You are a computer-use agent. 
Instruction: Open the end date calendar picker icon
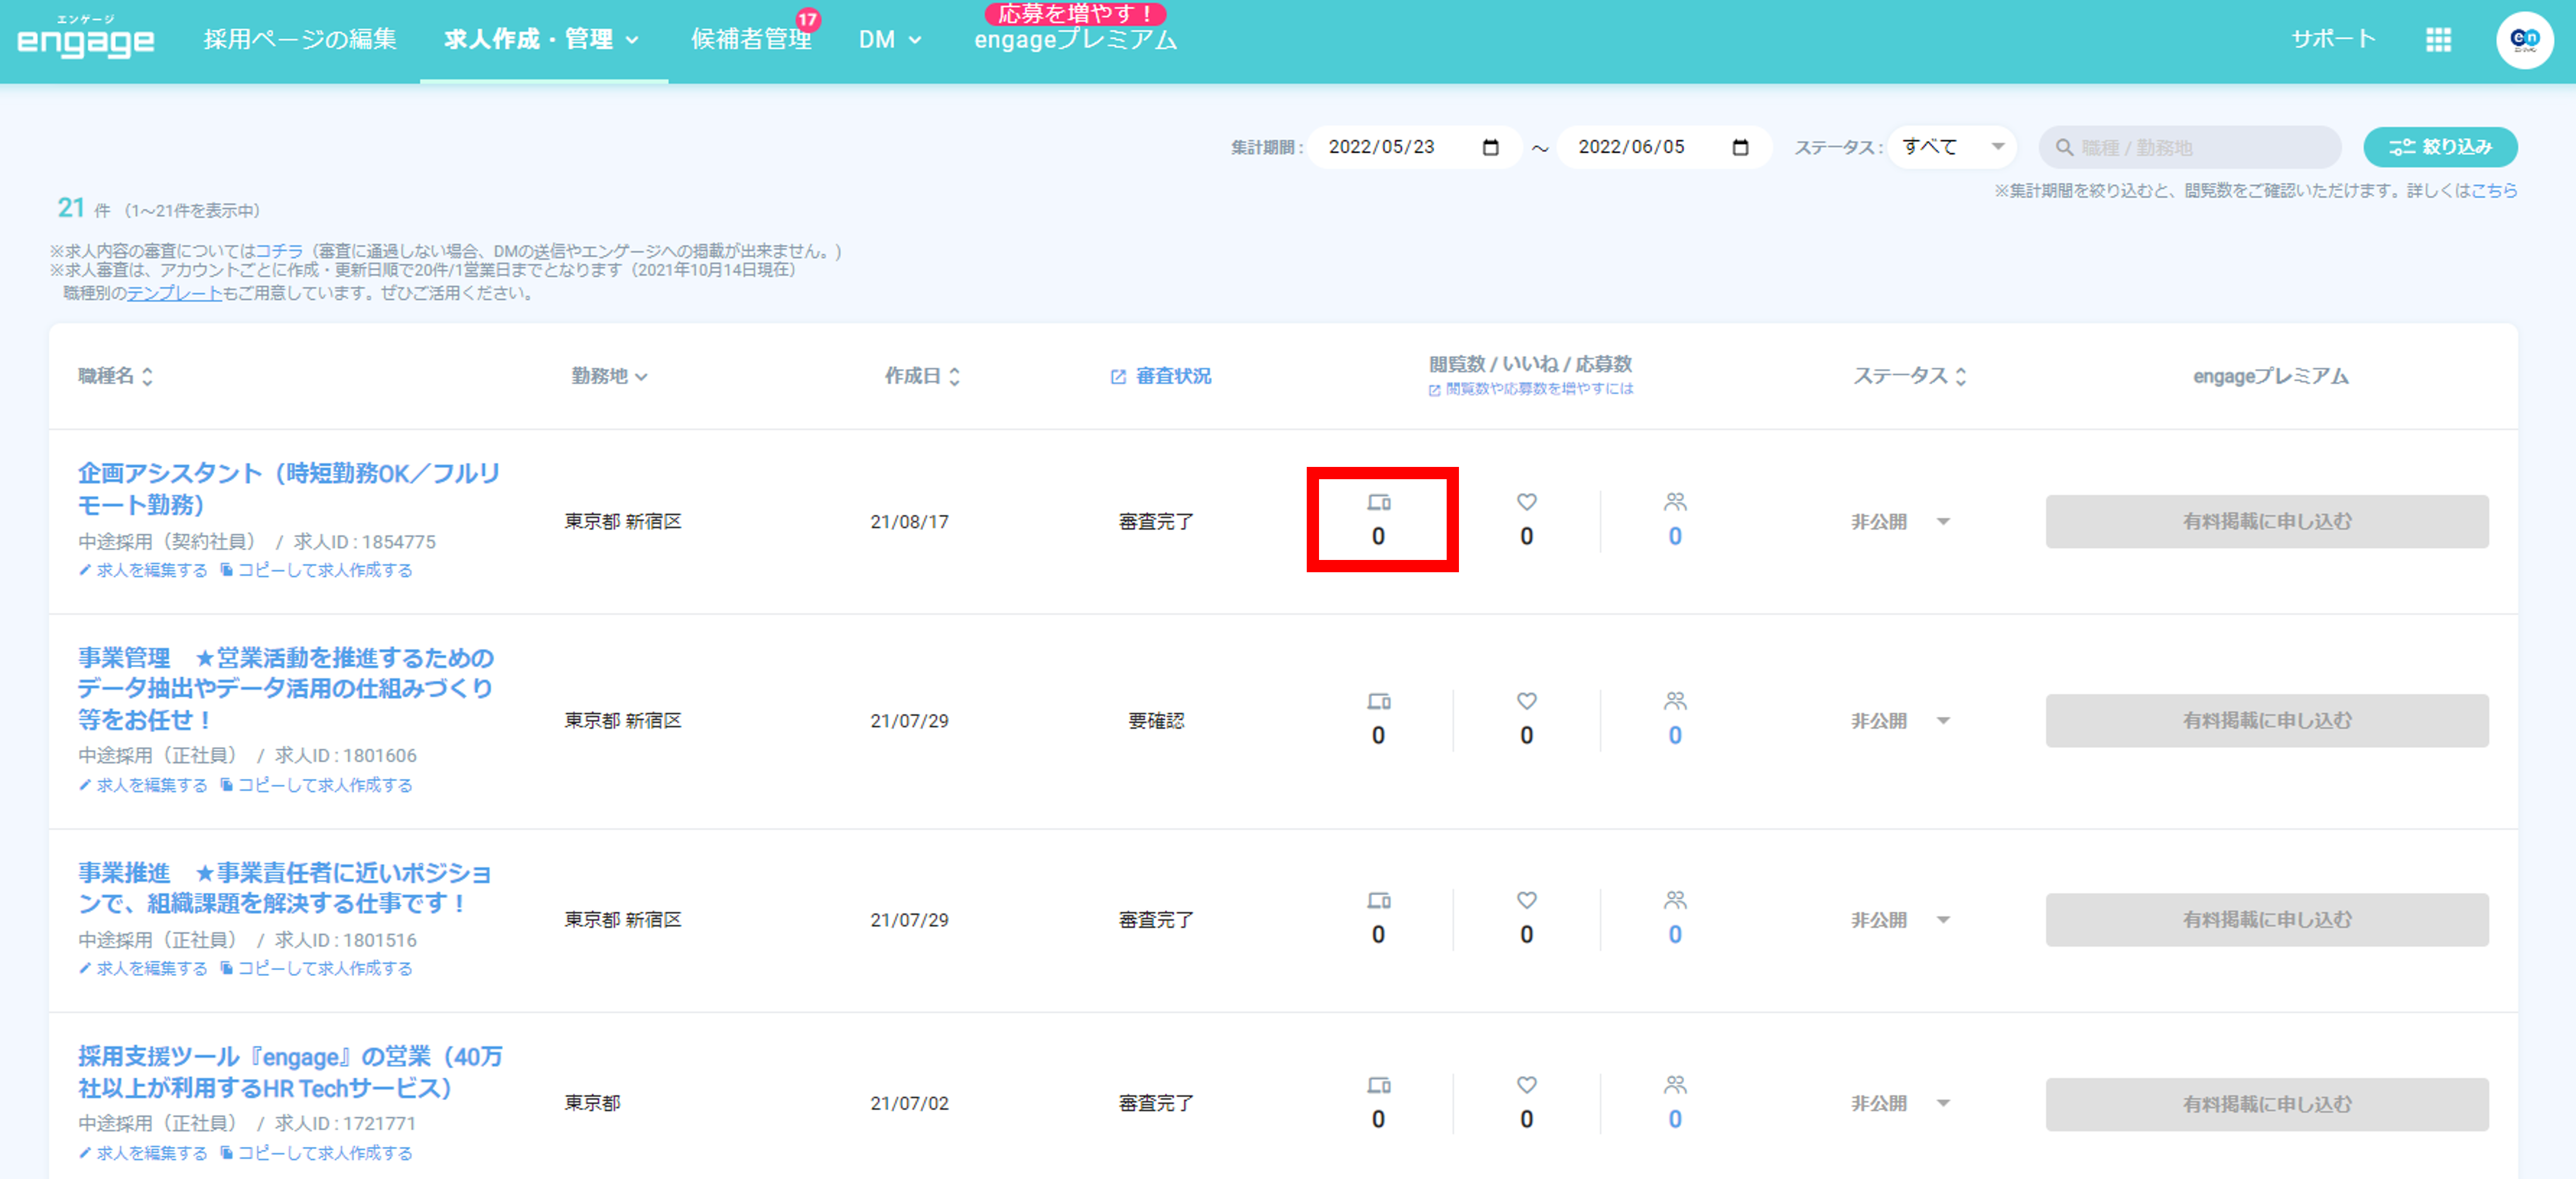pyautogui.click(x=1740, y=147)
